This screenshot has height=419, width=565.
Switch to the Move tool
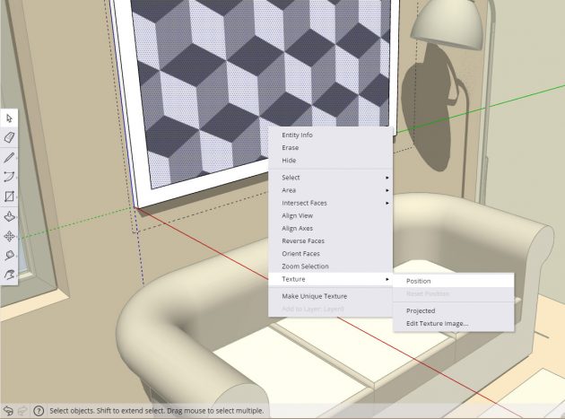coord(10,236)
